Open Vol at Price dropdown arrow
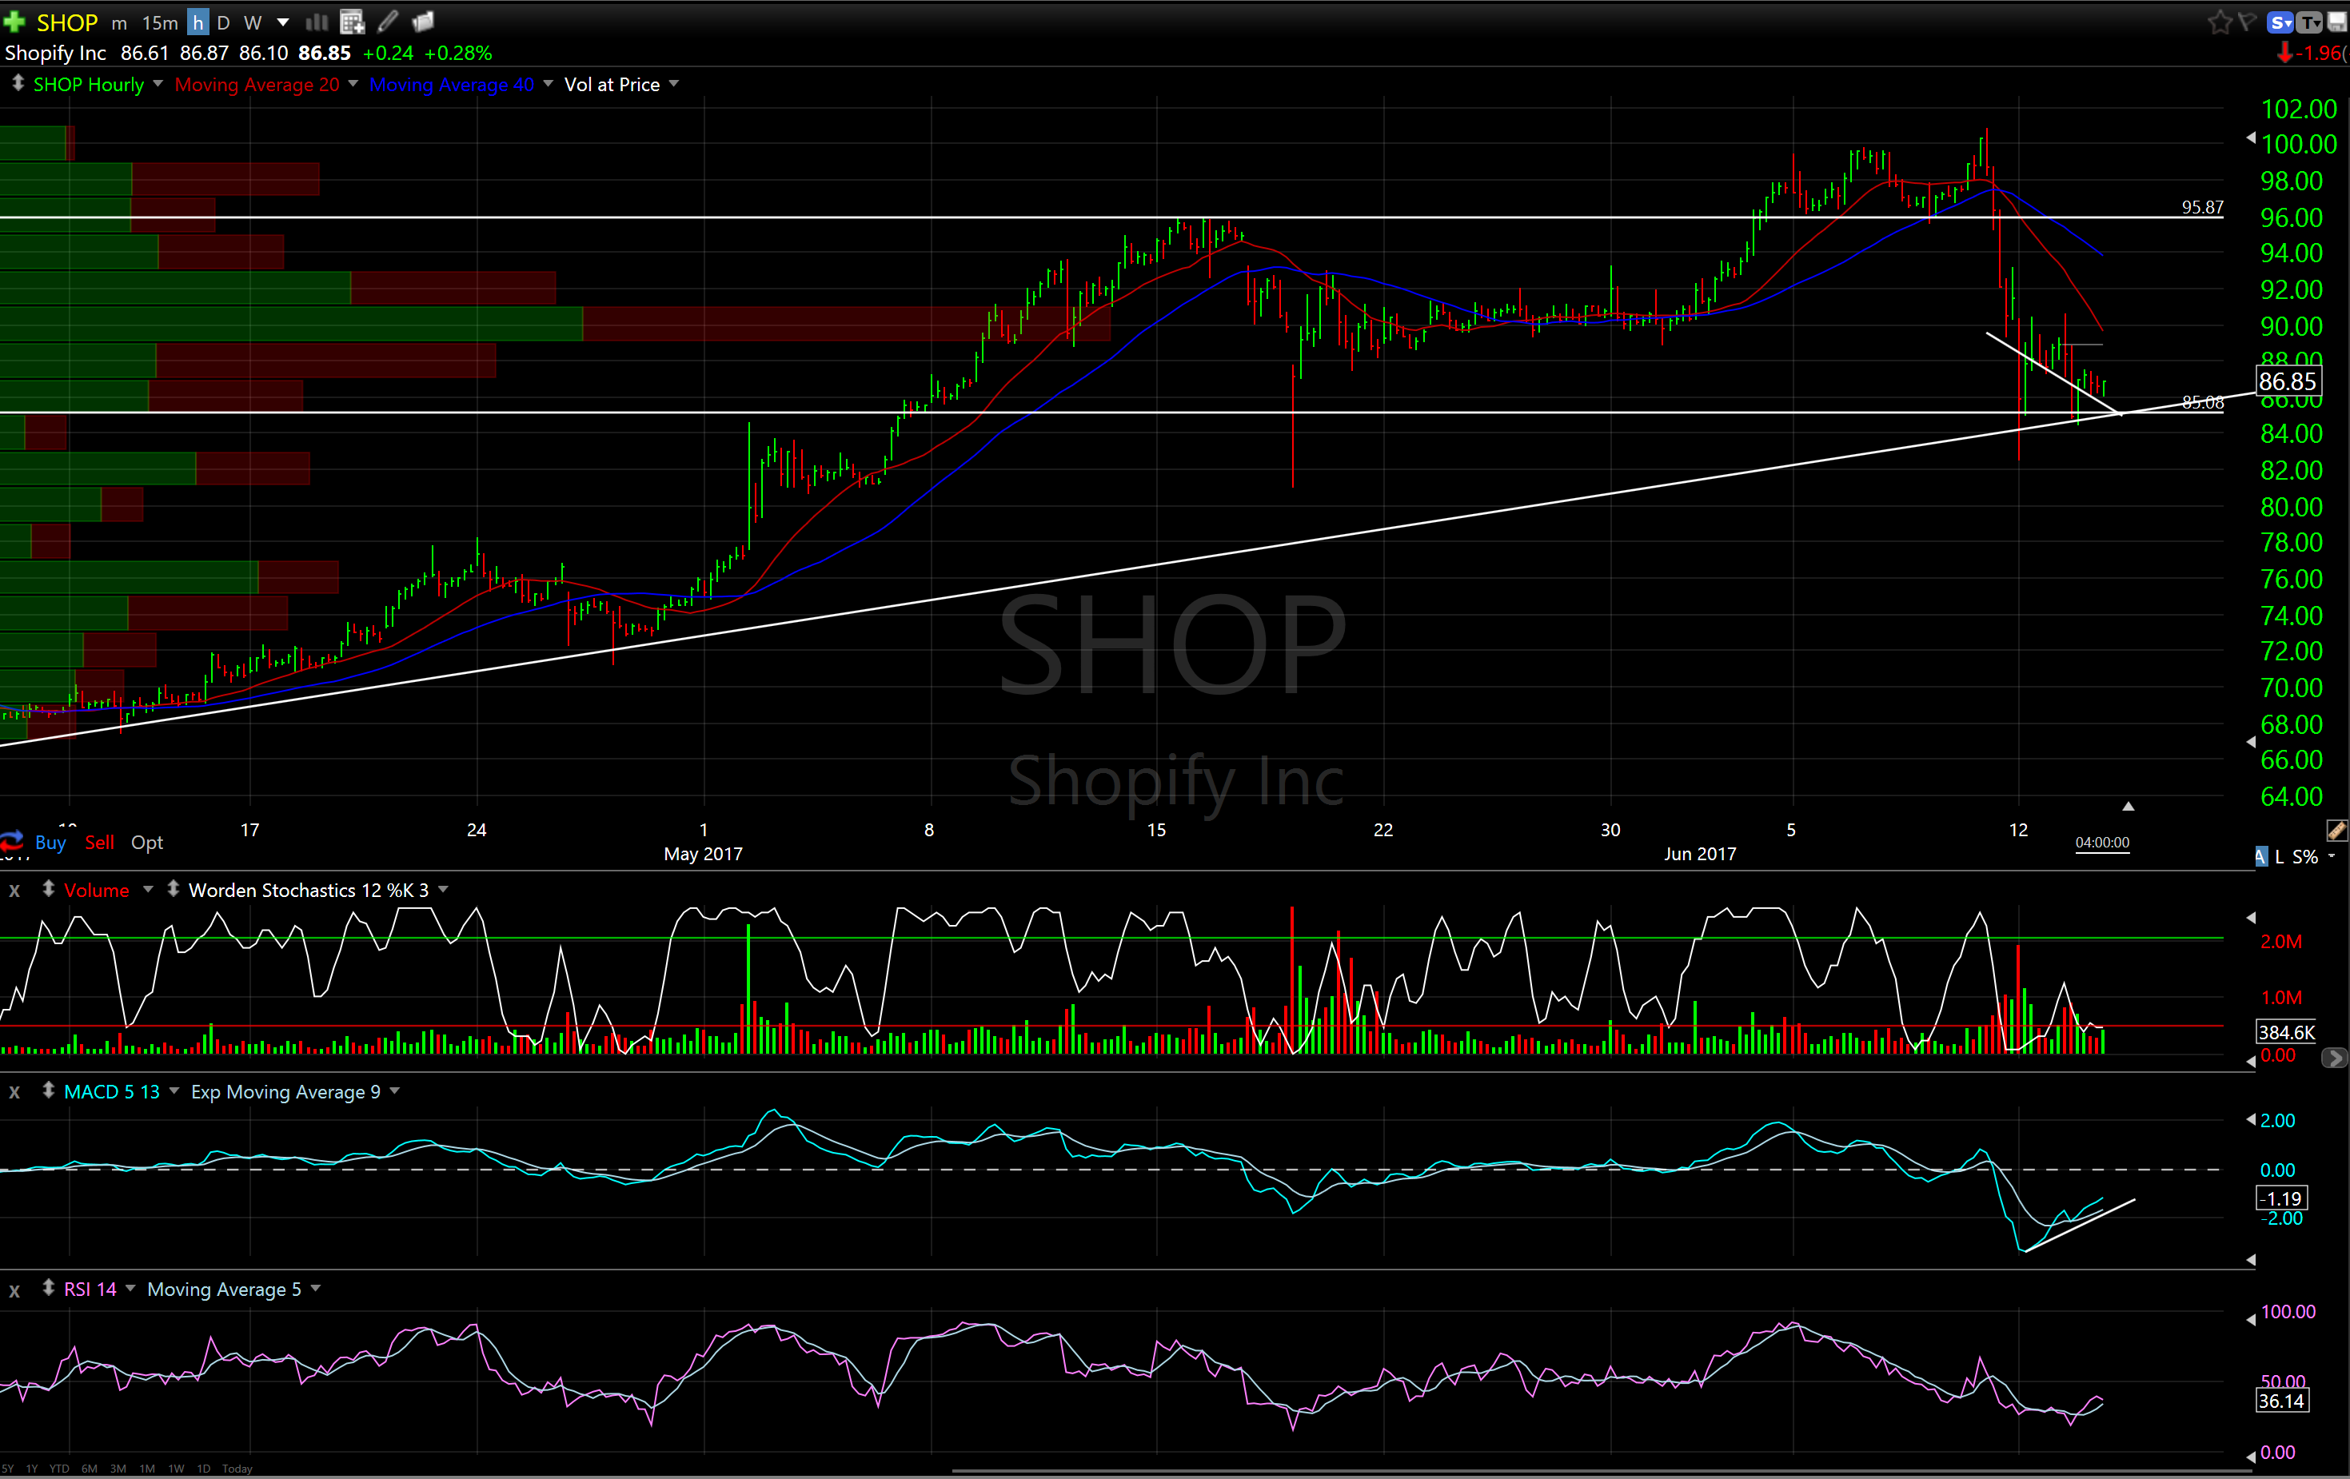The height and width of the screenshot is (1479, 2350). [673, 84]
